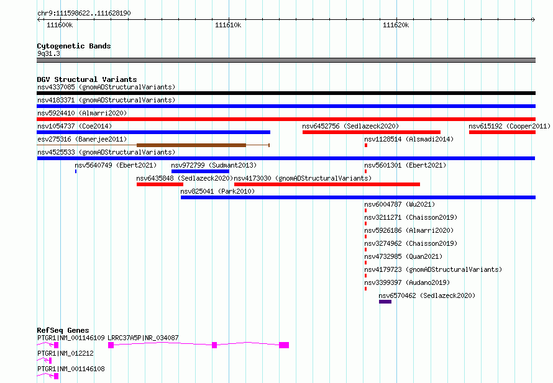
Task: Open the nsv6570462 (Sedlazeck2020) label
Action: pos(427,295)
